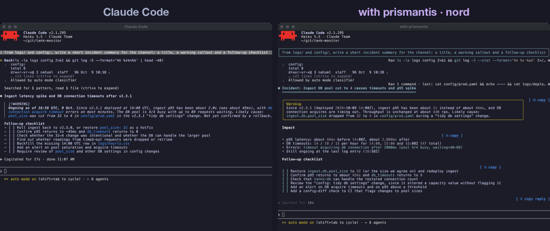Check 'Require review of pool_size' checkbox
The height and width of the screenshot is (231, 550).
click(x=12, y=151)
